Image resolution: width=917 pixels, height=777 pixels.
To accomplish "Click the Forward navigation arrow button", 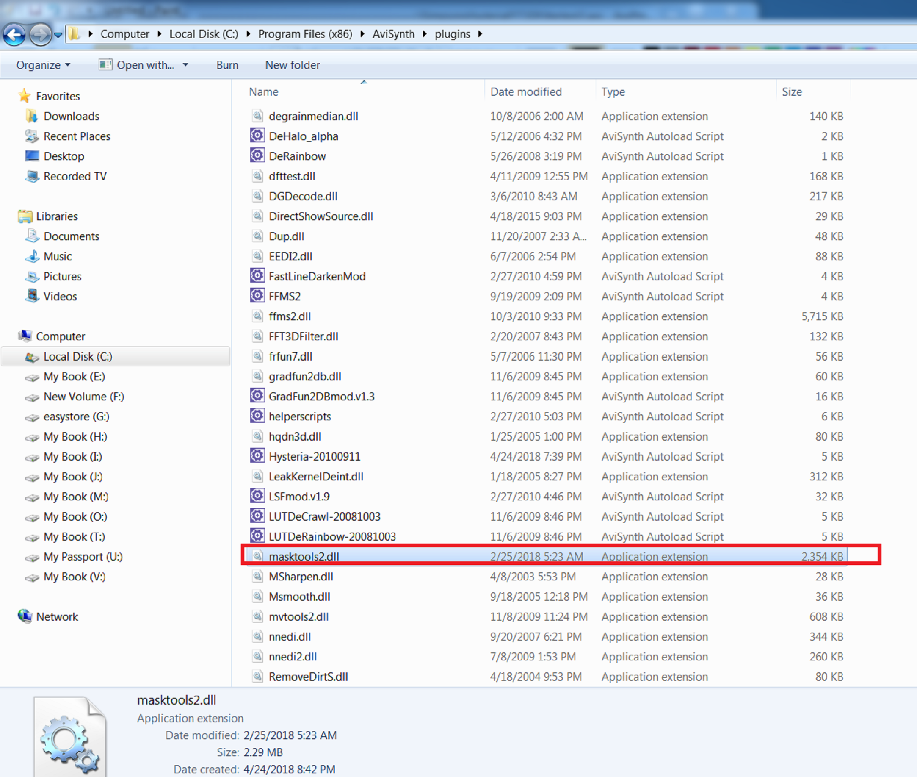I will click(40, 35).
